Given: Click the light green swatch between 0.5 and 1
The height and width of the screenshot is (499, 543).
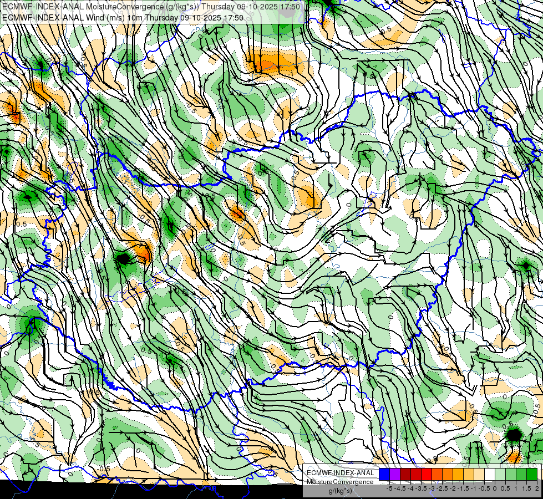Looking at the screenshot, I should click(511, 474).
